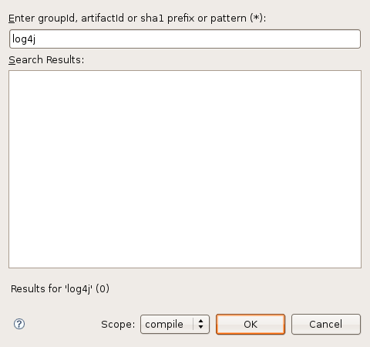The image size is (370, 347).
Task: Open the help question mark icon
Action: click(x=19, y=324)
